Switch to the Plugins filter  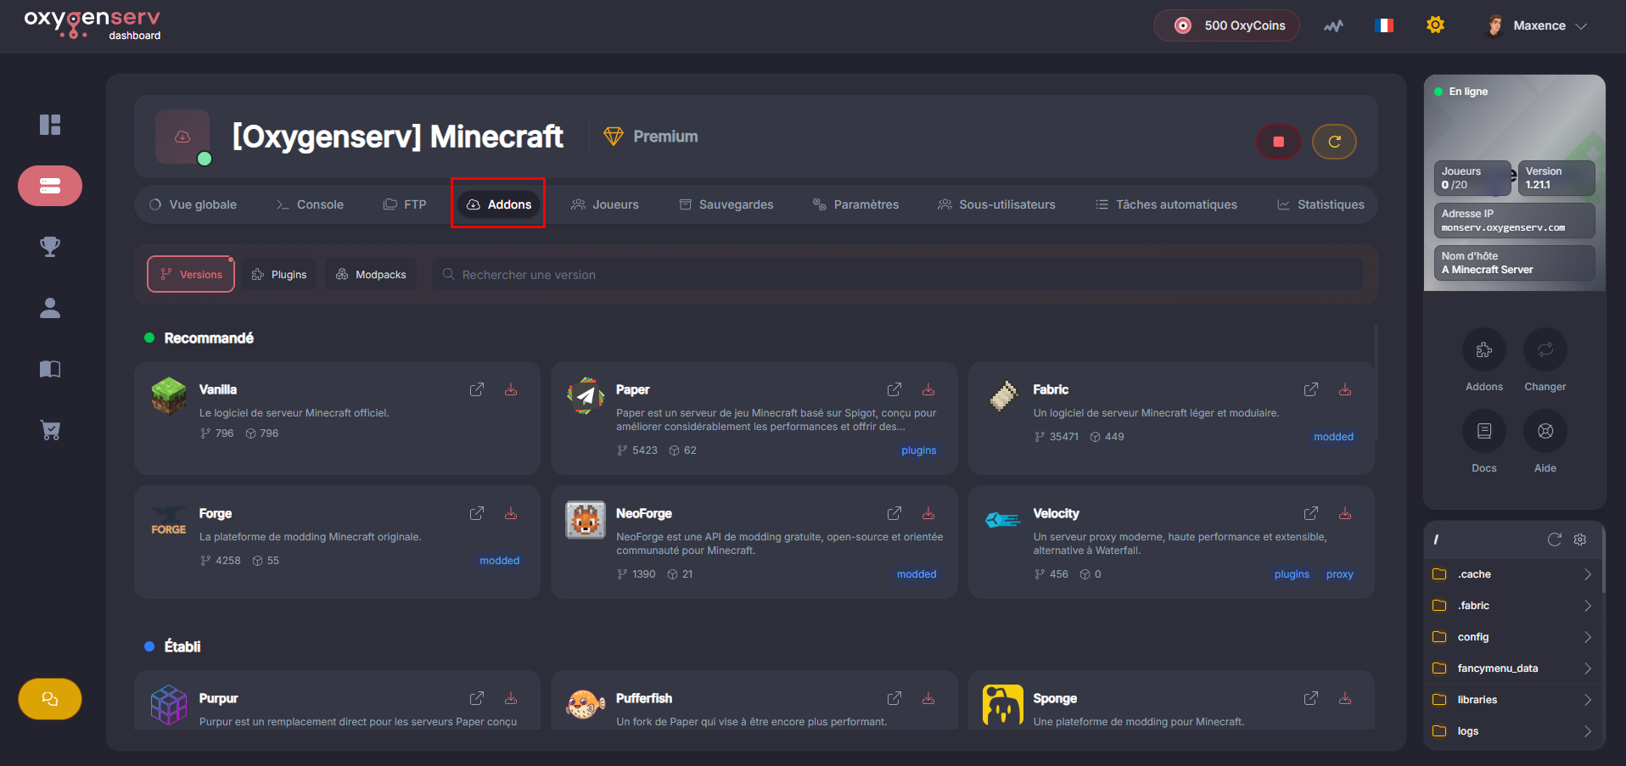279,275
